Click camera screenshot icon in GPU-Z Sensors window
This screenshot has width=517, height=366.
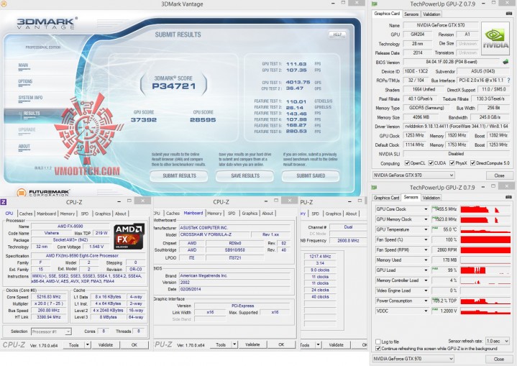tap(508, 197)
